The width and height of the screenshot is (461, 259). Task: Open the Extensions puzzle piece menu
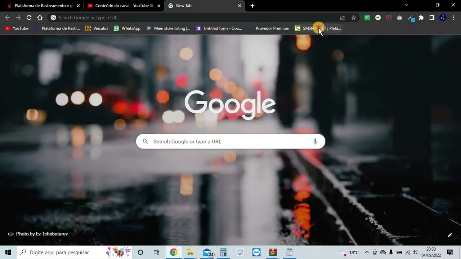click(x=421, y=18)
